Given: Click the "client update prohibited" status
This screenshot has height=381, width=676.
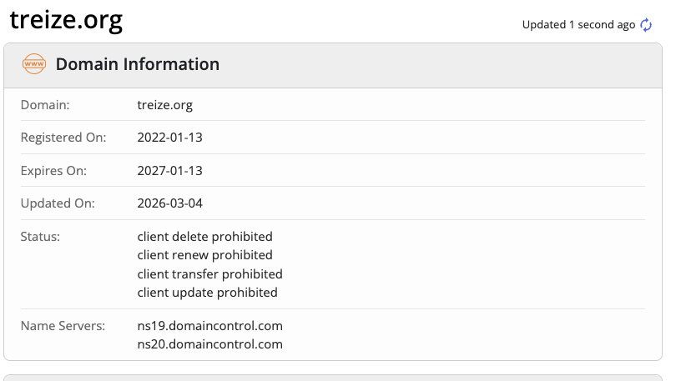Looking at the screenshot, I should pyautogui.click(x=207, y=293).
